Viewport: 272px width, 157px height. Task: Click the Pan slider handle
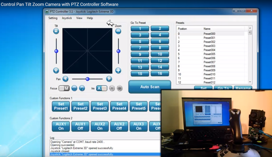(87, 79)
